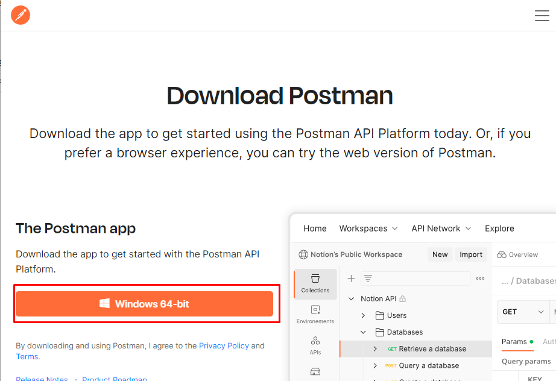Screen dimensions: 556x381
Task: Click the collections search input field
Action: click(415, 279)
